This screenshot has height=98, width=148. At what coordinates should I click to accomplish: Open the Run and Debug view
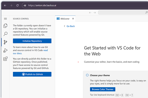[6, 50]
